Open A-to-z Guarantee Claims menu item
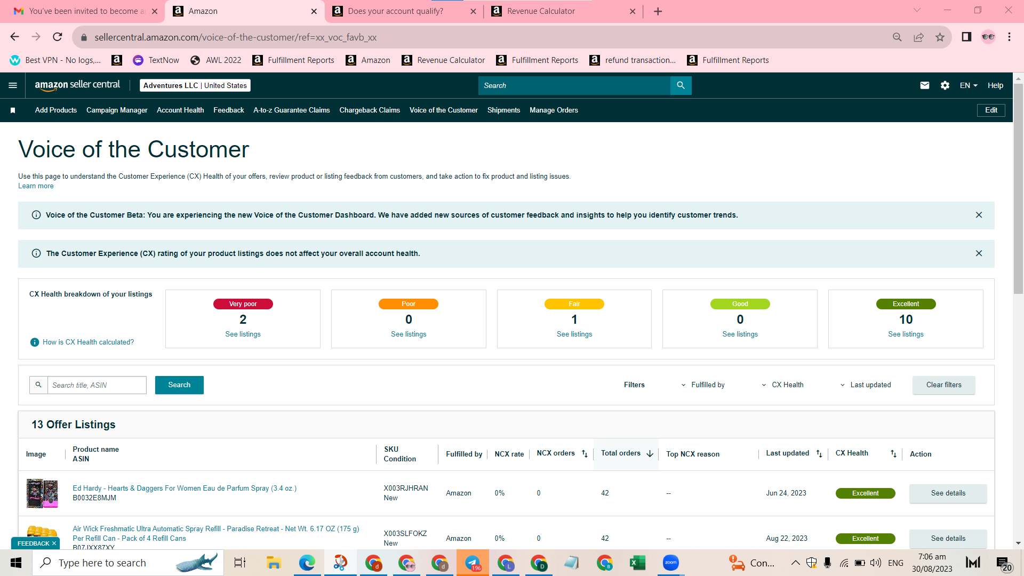Image resolution: width=1024 pixels, height=576 pixels. 292,110
